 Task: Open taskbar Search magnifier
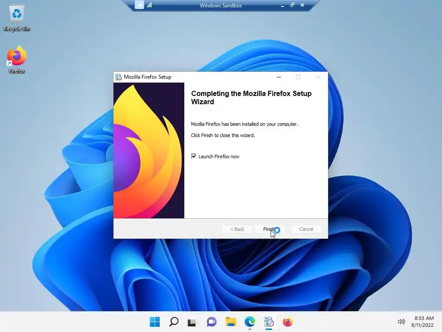pyautogui.click(x=174, y=322)
